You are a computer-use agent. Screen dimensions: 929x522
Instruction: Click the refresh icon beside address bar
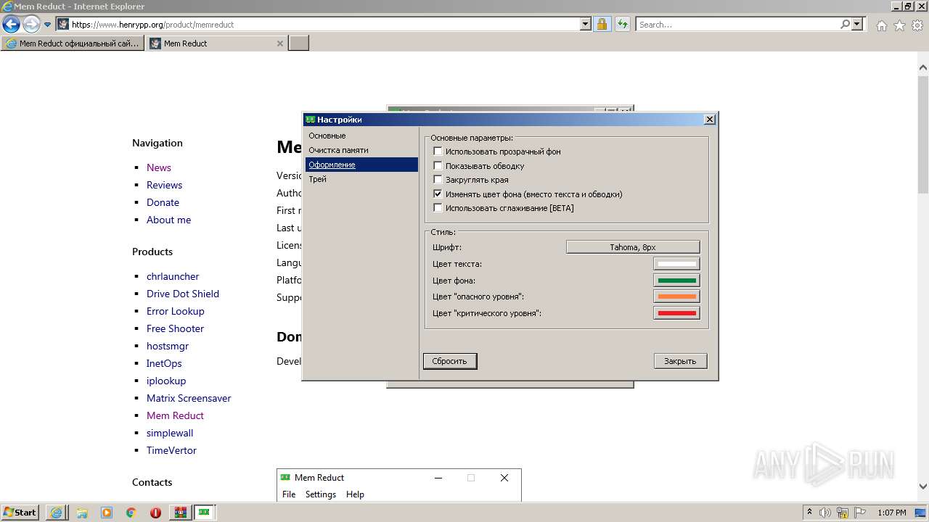click(622, 25)
